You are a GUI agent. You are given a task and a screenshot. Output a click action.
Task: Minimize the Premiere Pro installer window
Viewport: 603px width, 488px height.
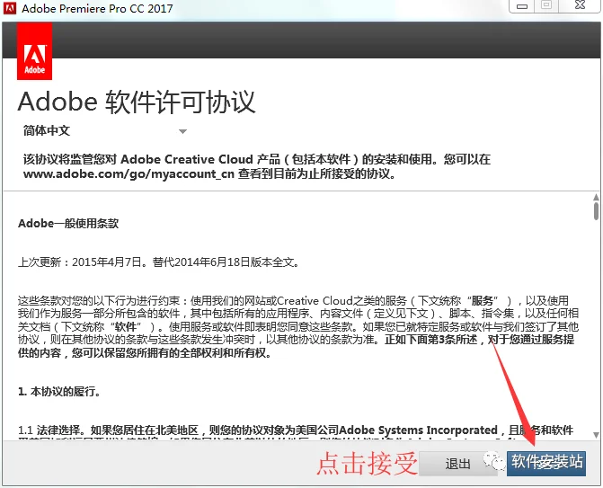pos(522,5)
